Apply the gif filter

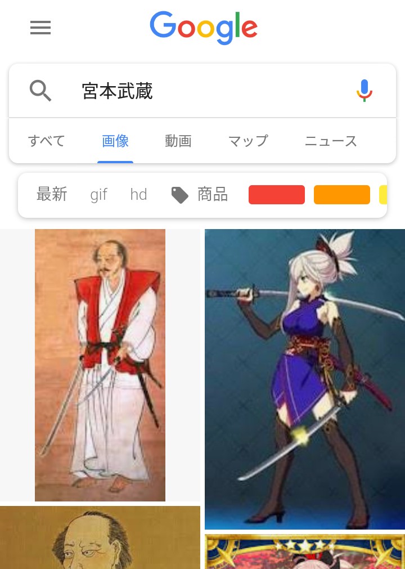pyautogui.click(x=98, y=195)
